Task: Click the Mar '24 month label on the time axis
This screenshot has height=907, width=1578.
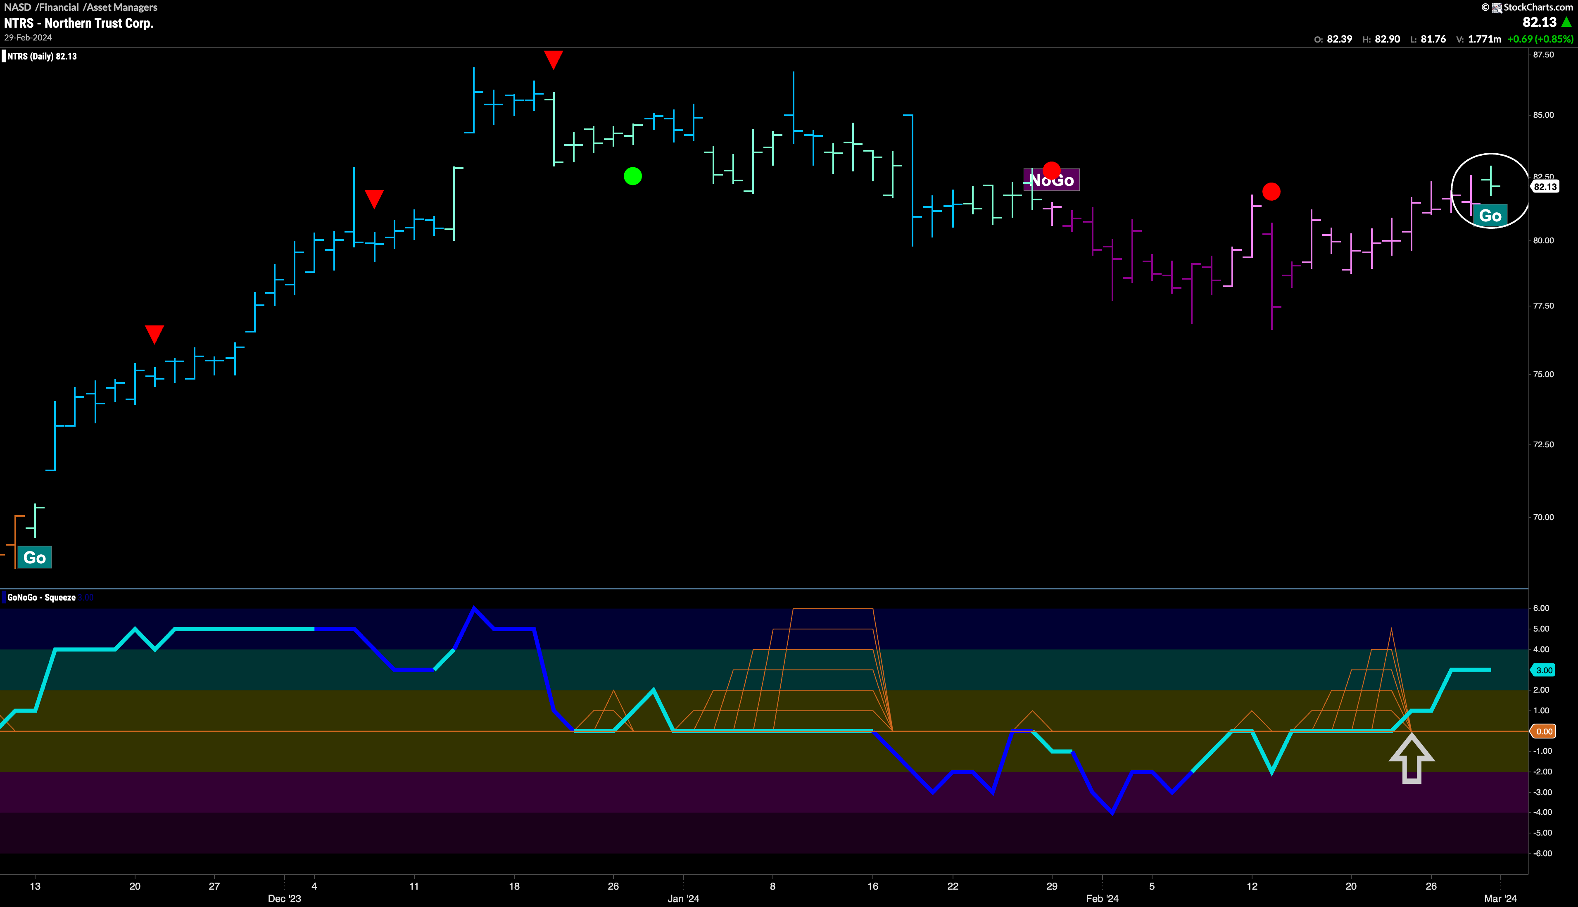Action: 1500,898
